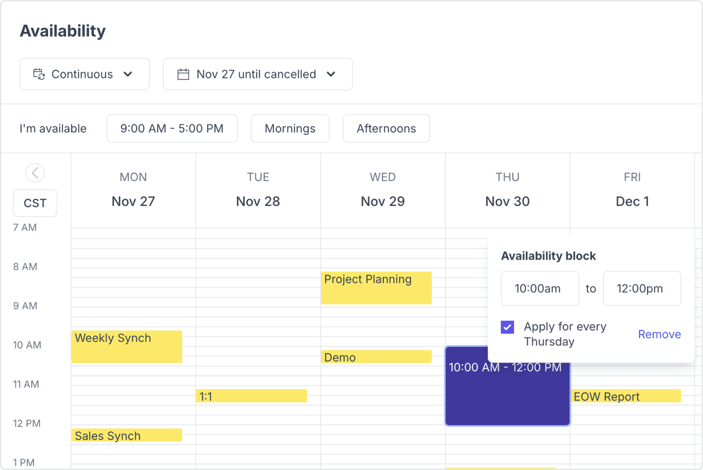
Task: Click the 11 AM time label
Action: (x=26, y=384)
